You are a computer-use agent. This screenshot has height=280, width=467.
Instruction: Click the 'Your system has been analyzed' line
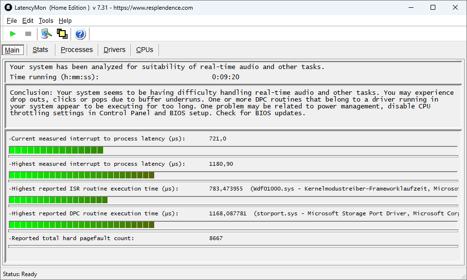point(167,67)
